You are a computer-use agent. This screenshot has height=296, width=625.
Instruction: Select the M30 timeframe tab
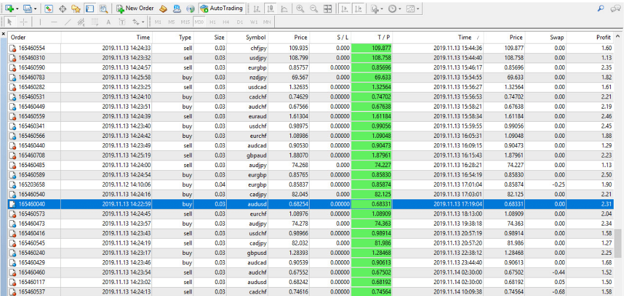[199, 22]
